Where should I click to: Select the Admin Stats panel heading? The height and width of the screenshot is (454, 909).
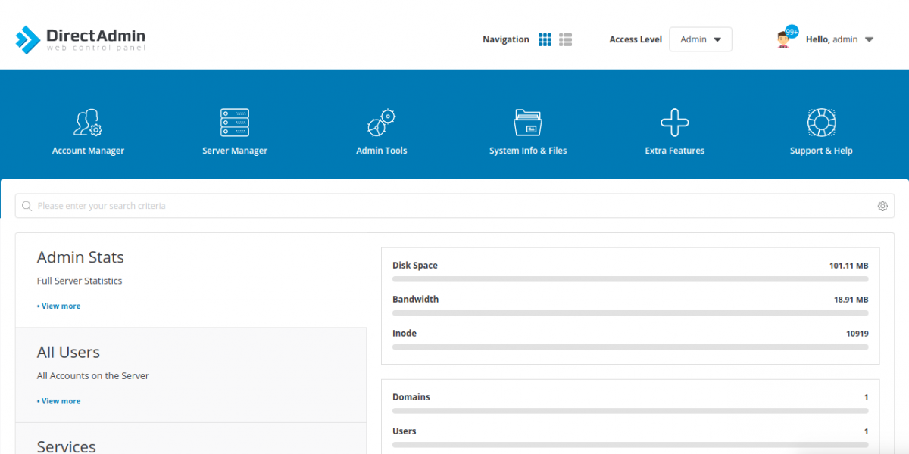coord(80,257)
